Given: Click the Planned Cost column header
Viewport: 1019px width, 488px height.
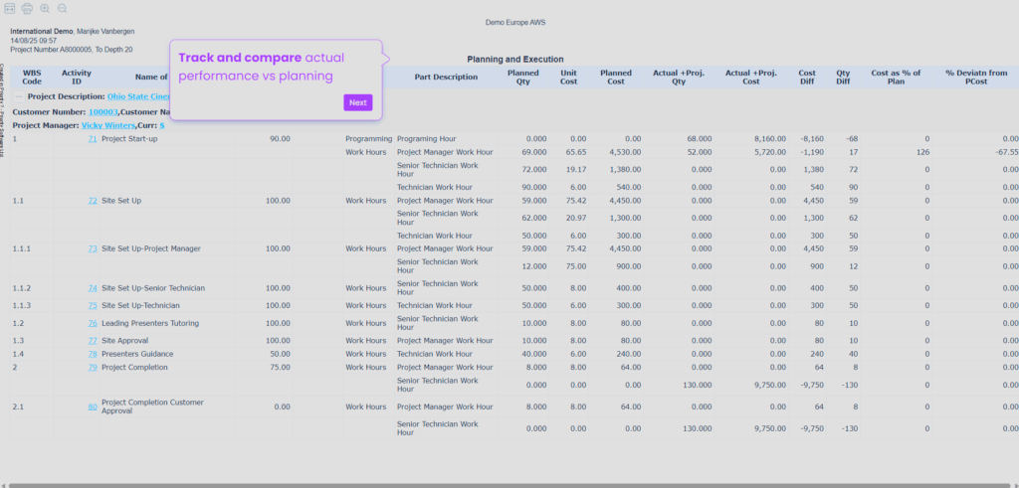Looking at the screenshot, I should (x=616, y=78).
